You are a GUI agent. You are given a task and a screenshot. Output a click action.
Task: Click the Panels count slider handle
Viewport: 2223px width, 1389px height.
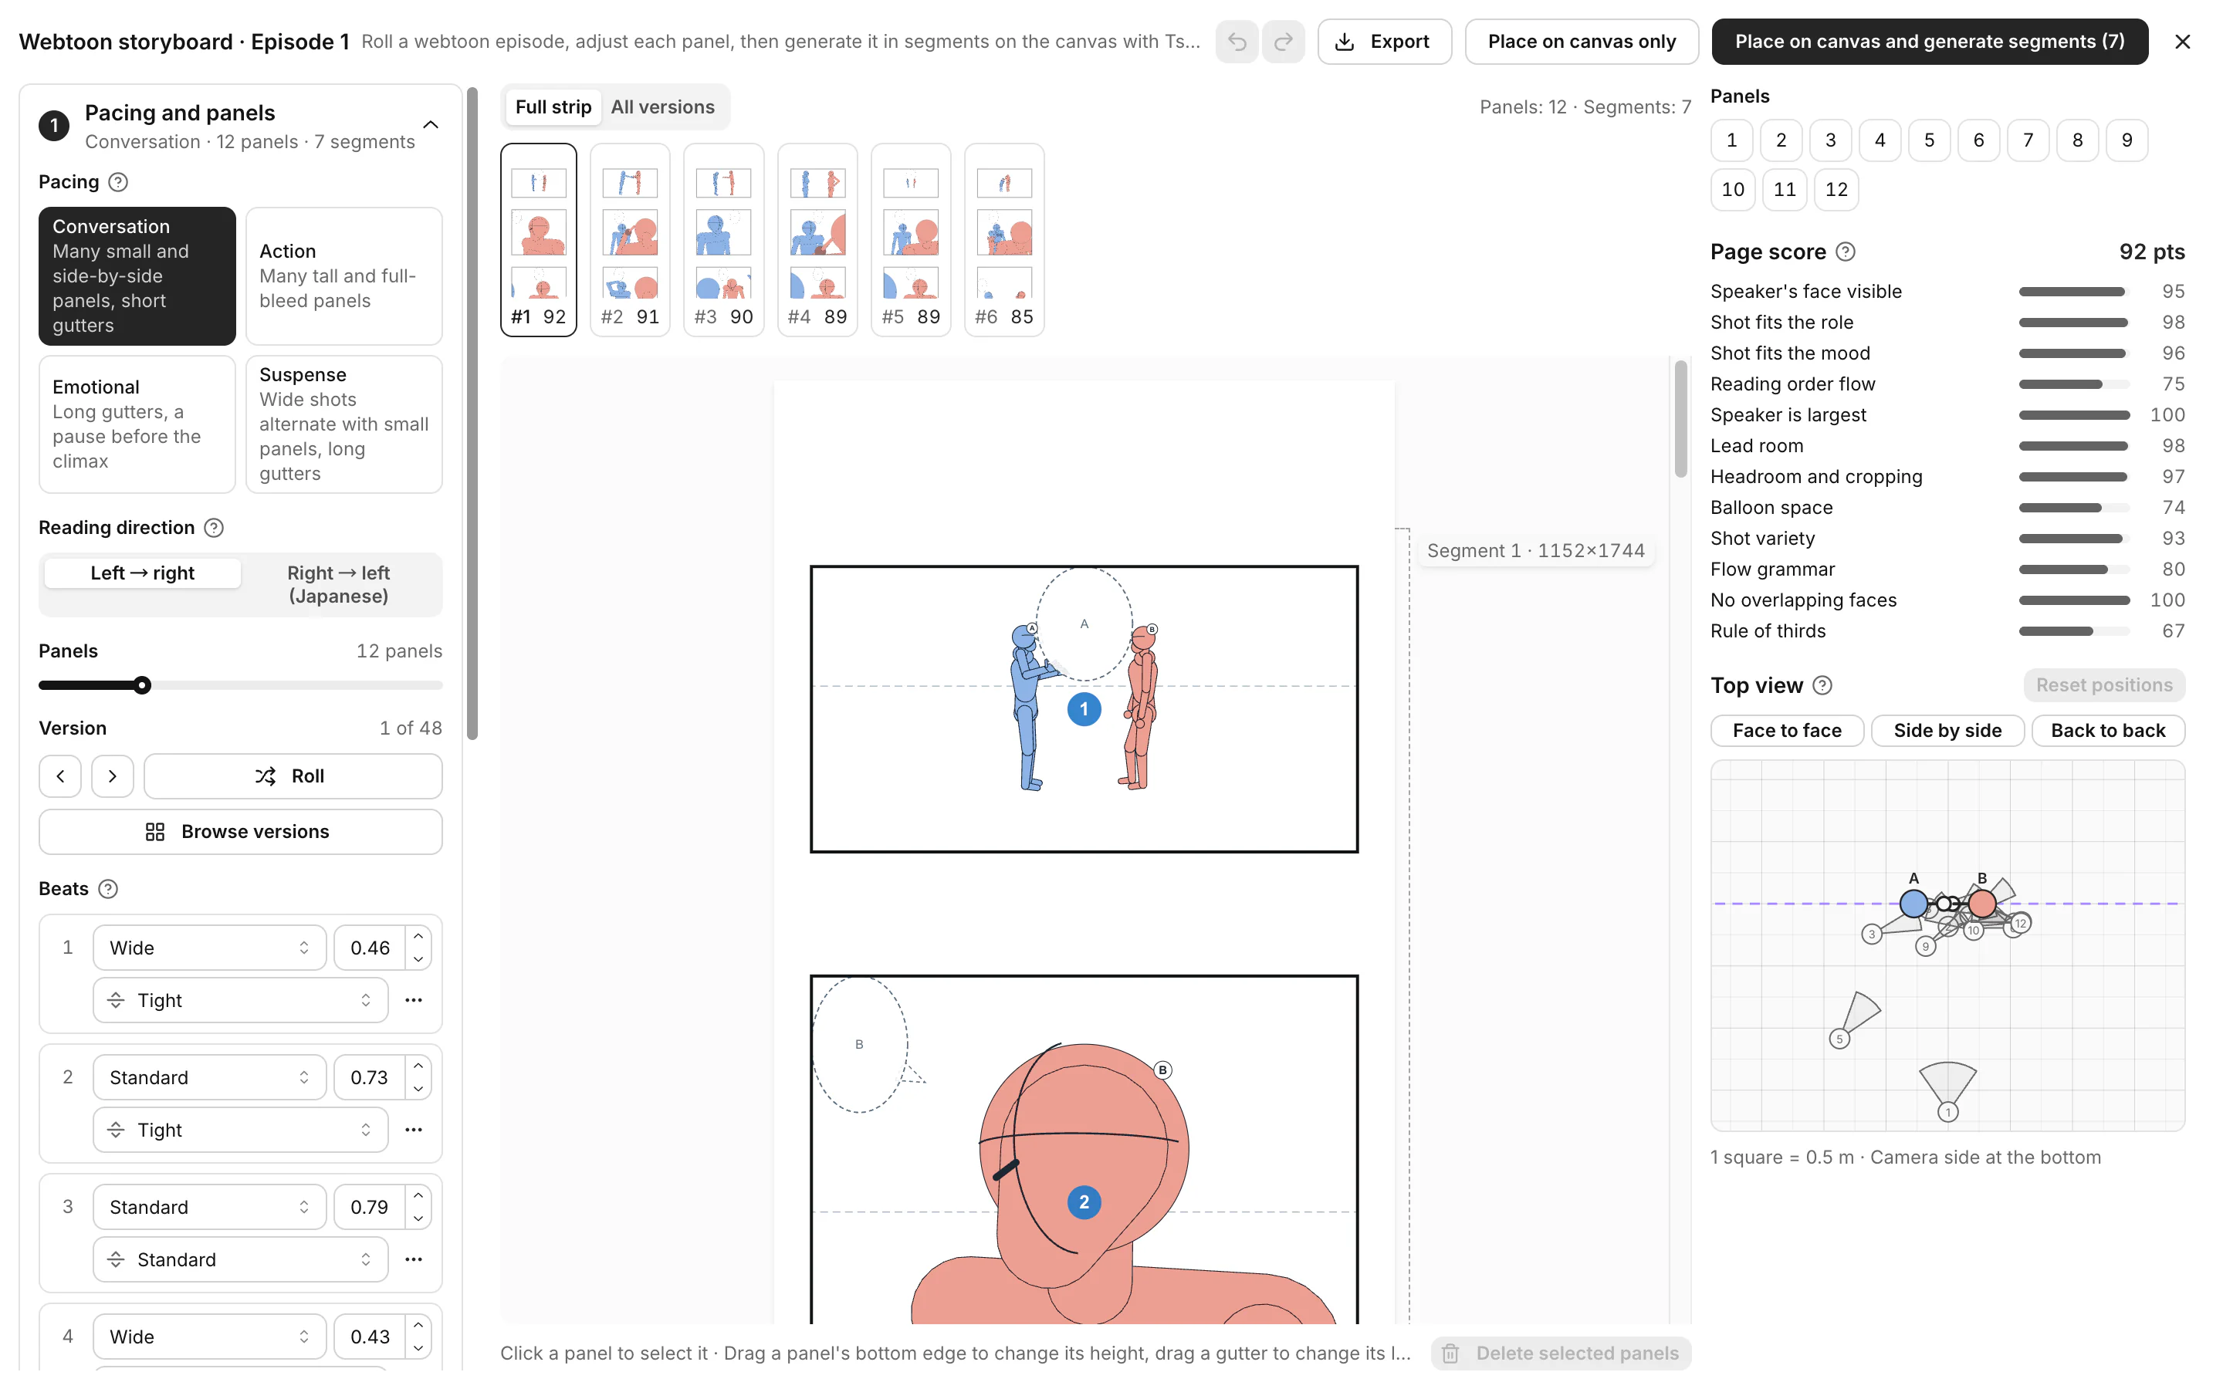(x=141, y=685)
